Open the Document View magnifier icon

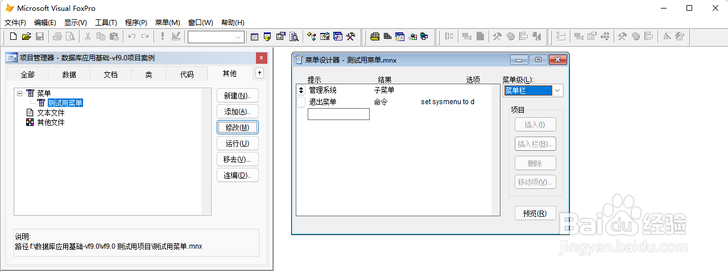click(x=293, y=36)
